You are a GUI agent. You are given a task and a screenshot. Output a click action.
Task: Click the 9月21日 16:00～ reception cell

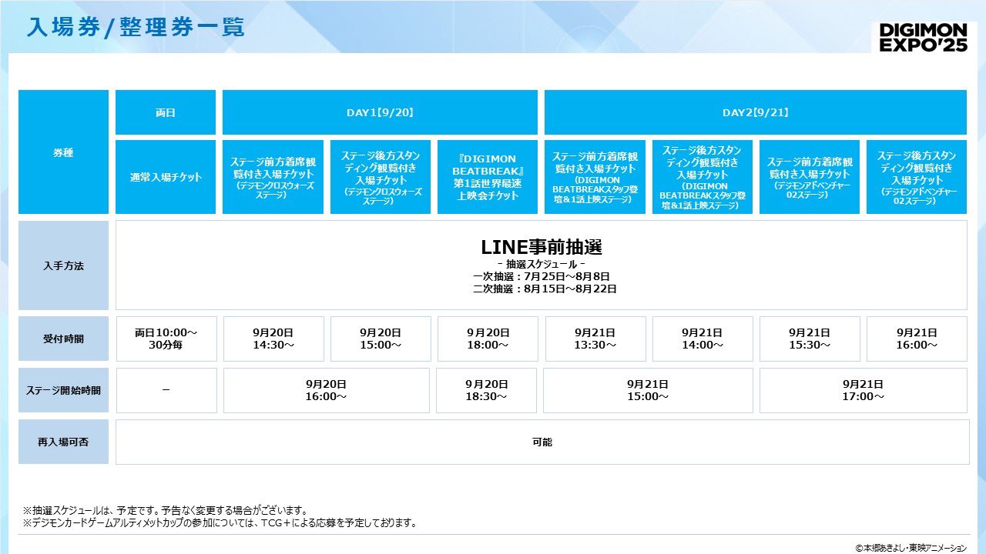click(x=917, y=339)
